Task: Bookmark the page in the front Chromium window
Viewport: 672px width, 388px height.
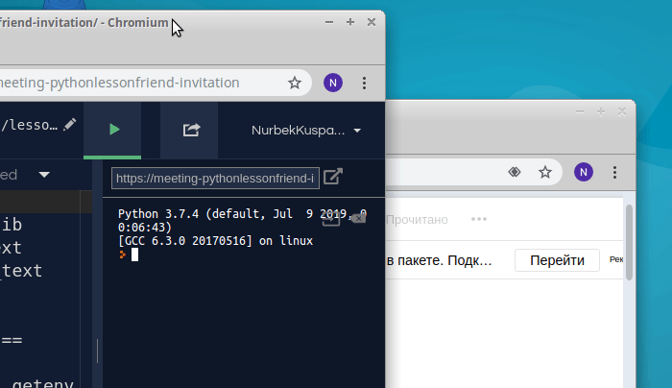Action: click(295, 83)
